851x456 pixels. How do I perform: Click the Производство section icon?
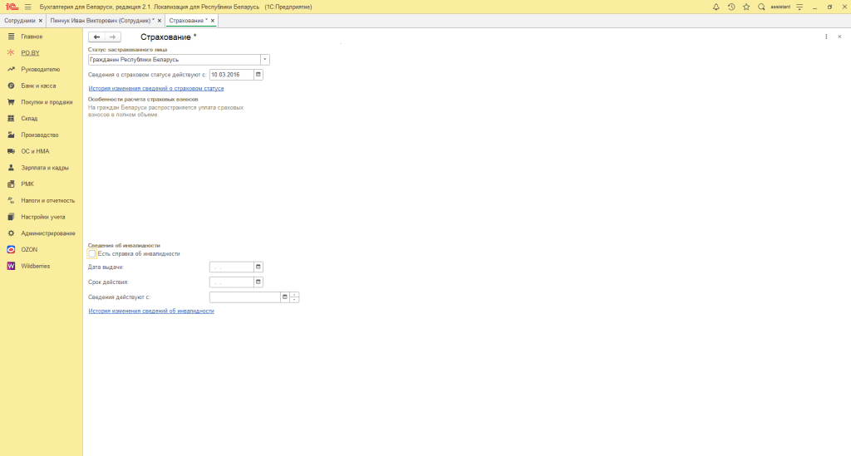pyautogui.click(x=11, y=135)
